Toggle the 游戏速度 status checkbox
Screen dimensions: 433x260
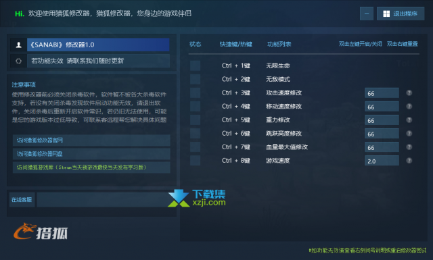(x=196, y=161)
